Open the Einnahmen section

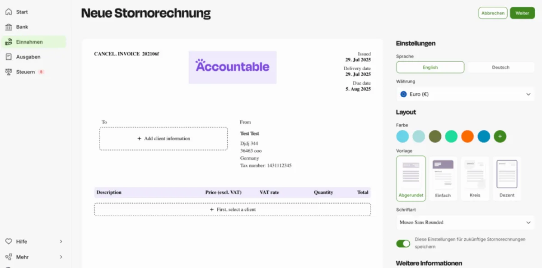click(x=33, y=42)
